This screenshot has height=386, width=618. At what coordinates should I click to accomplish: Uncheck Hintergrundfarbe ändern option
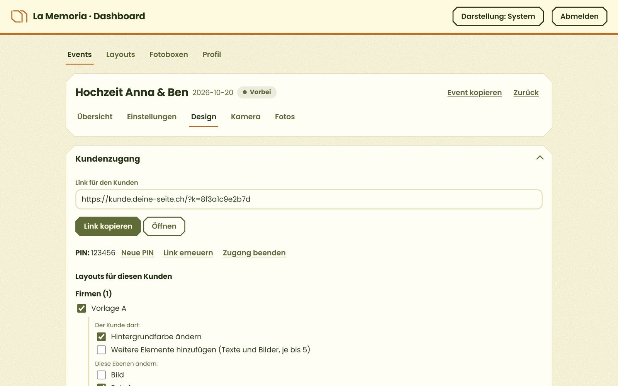101,337
